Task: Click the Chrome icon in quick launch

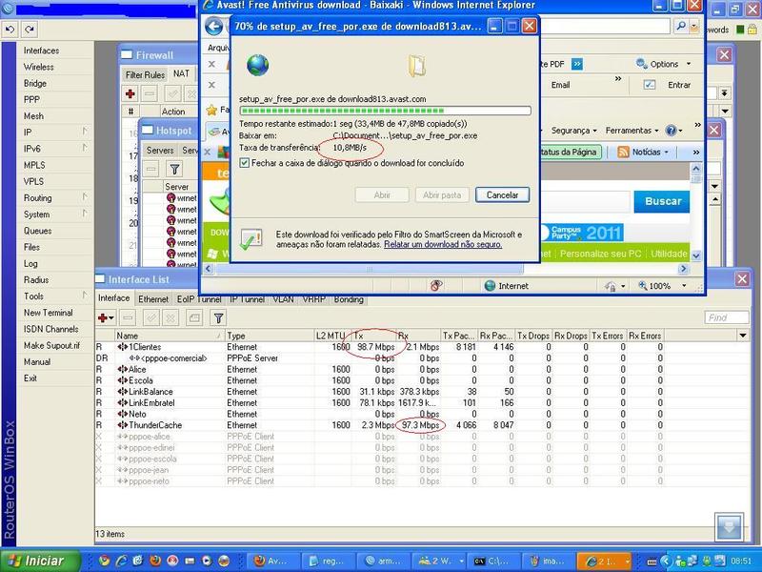Action: 104,561
